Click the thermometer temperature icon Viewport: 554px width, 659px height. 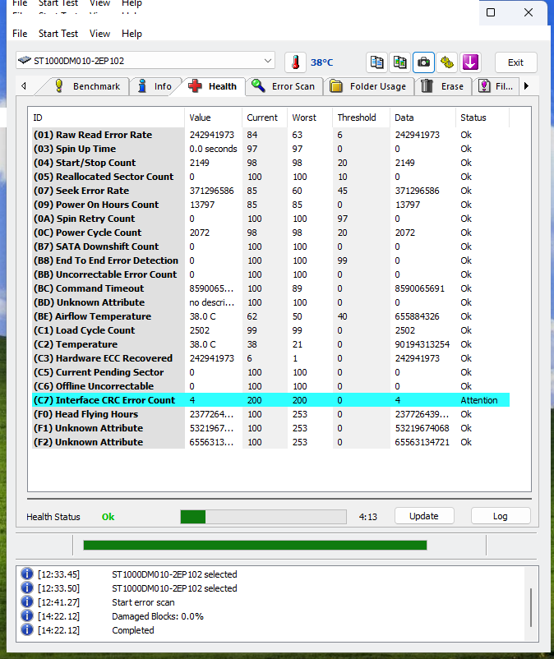point(294,62)
